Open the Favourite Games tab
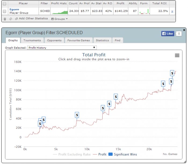Viewport: 188px width, 165px height. coord(79,40)
